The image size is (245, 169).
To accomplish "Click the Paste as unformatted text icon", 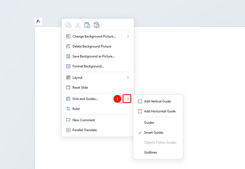I will coord(96,25).
